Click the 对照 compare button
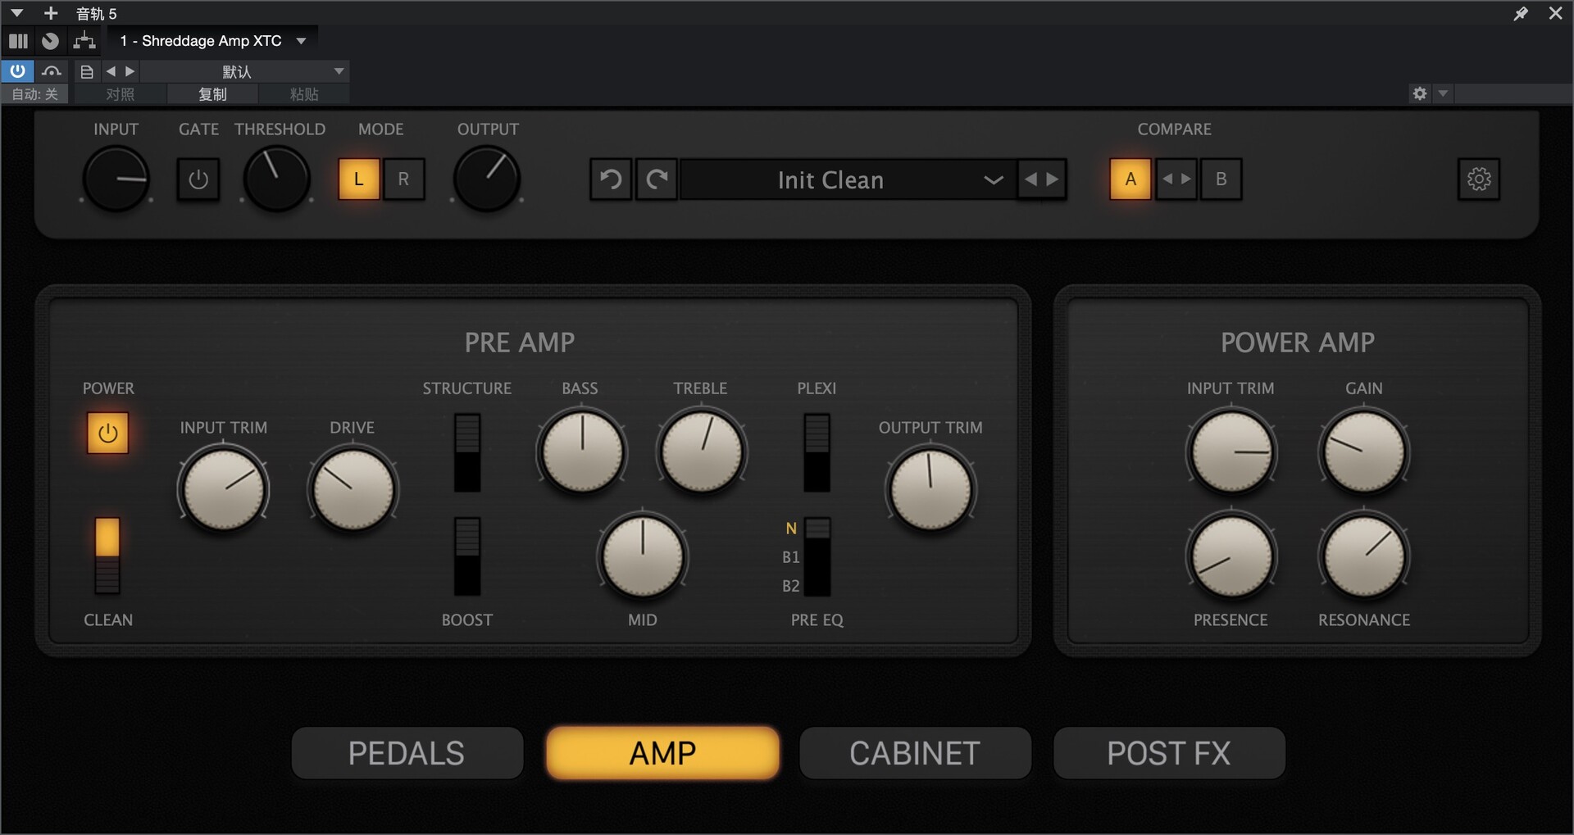The width and height of the screenshot is (1574, 835). 121,94
